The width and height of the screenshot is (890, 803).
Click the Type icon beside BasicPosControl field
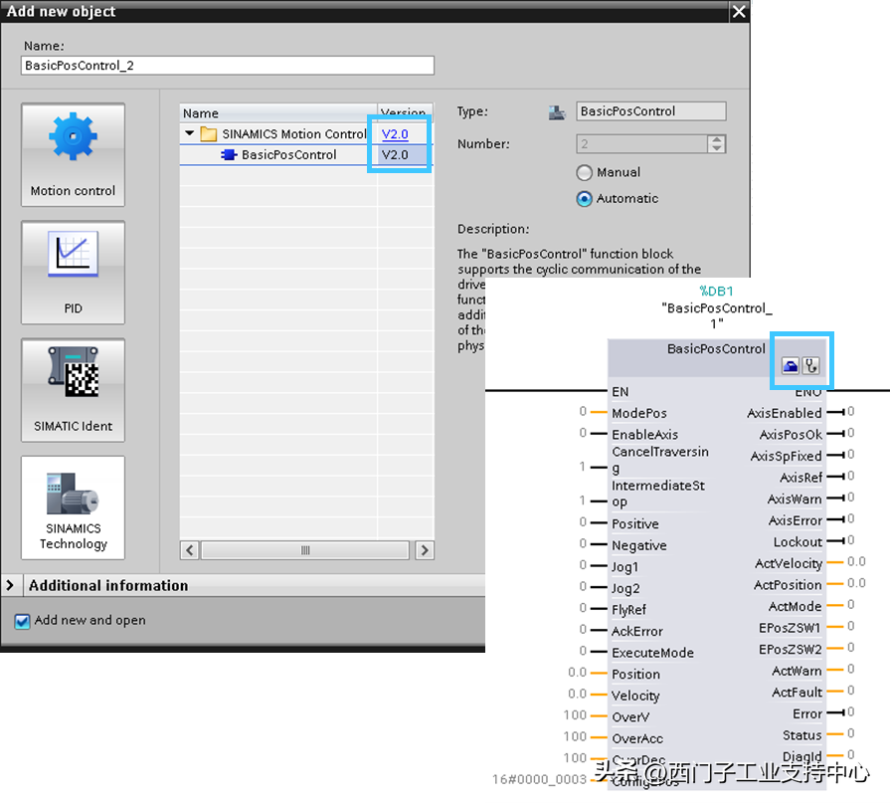(x=557, y=112)
